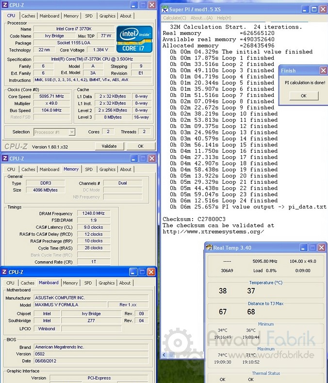
Task: Maximize the Super PI window
Action: [x=313, y=9]
